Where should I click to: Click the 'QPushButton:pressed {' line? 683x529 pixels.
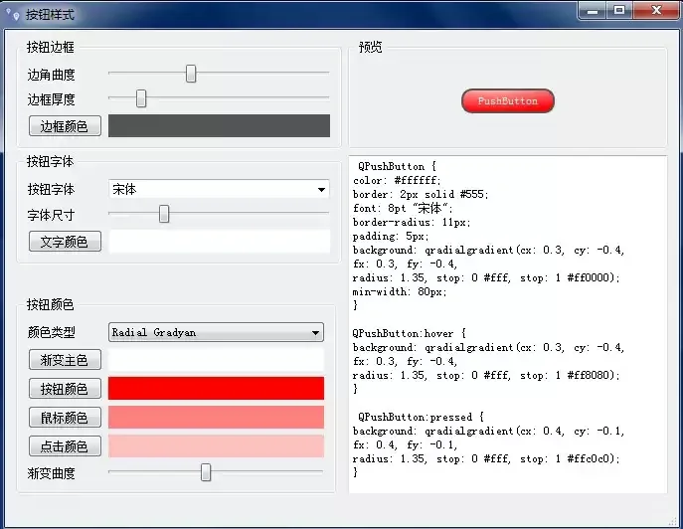(421, 417)
